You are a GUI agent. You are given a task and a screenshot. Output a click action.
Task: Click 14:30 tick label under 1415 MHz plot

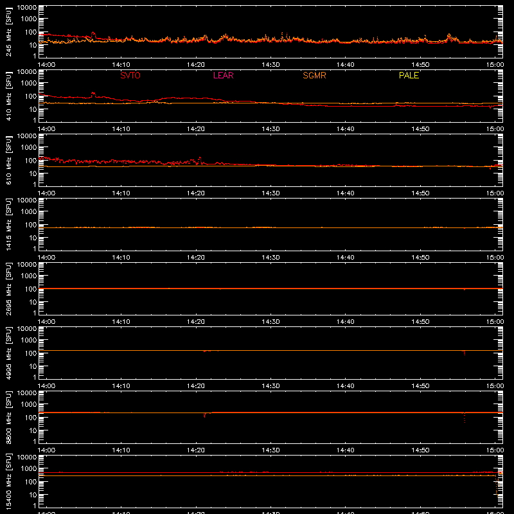(x=270, y=258)
